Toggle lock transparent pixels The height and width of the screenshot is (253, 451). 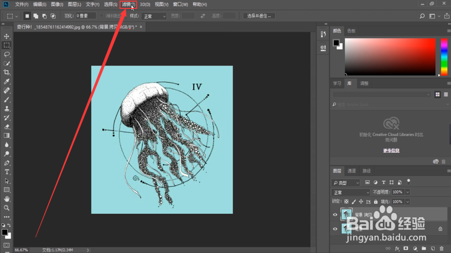[346, 202]
